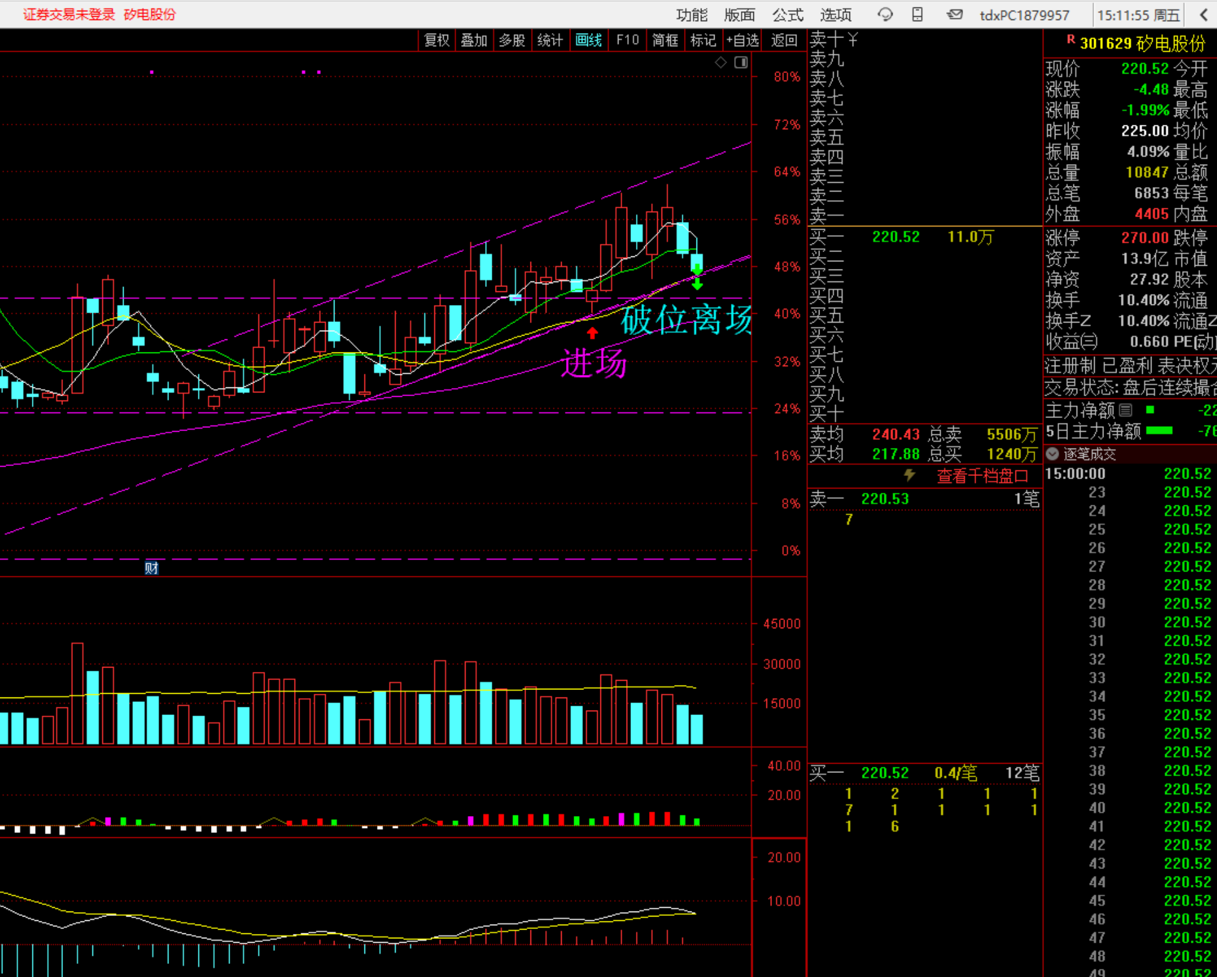Open the 选项 menu
The width and height of the screenshot is (1217, 977).
(836, 14)
